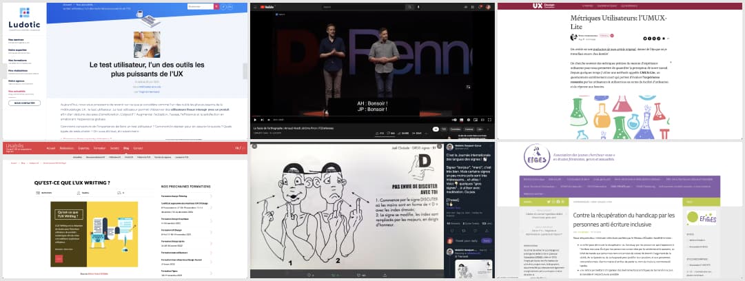745x281 pixels.
Task: Open the 'Blog' tab in Usabilis navigation
Action: point(126,148)
